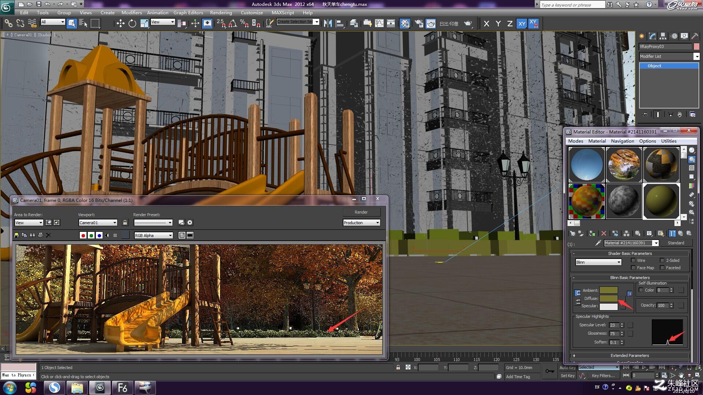The image size is (703, 395).
Task: Reset map/material to default settings
Action: pos(604,233)
